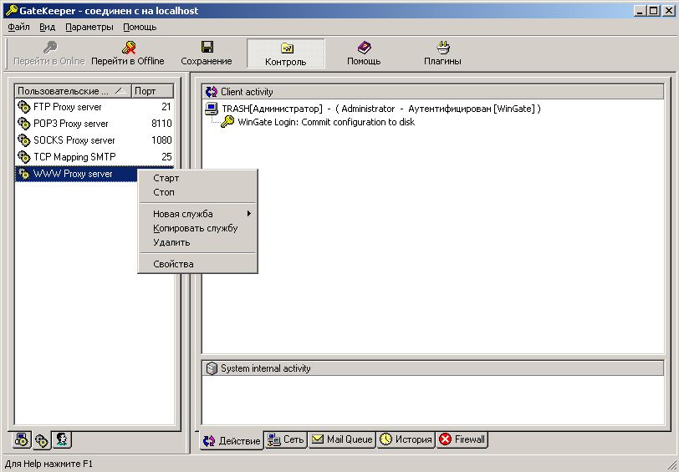The width and height of the screenshot is (679, 472).
Task: Open the Помощь menu in the menu bar
Action: click(140, 28)
